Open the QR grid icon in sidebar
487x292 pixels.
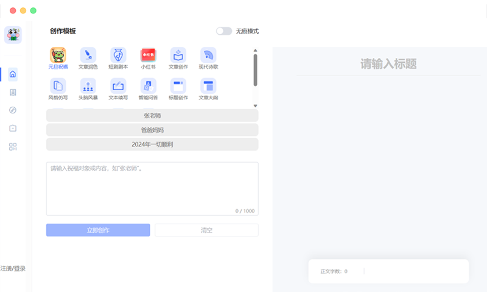point(13,146)
